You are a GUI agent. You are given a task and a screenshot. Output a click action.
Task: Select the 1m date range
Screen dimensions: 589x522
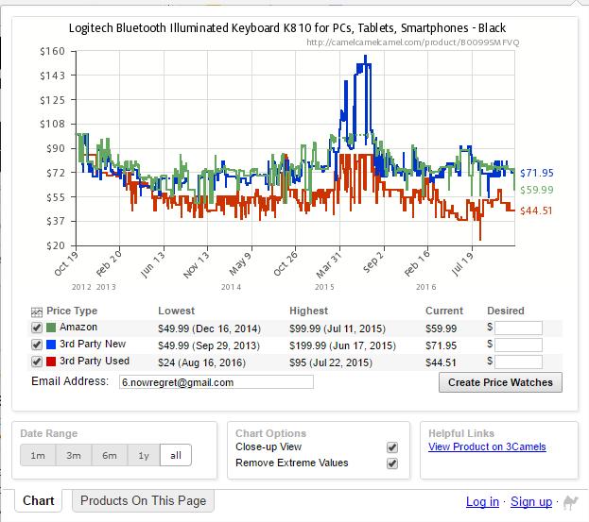[x=38, y=455]
